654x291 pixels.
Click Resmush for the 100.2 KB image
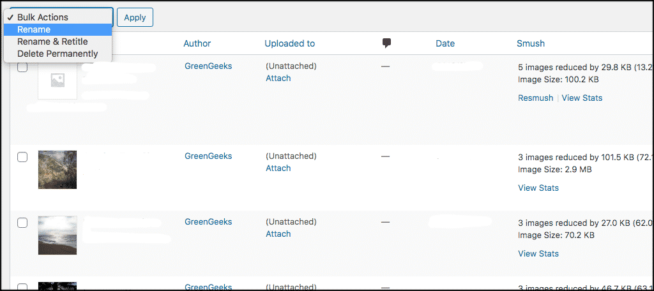click(x=535, y=98)
